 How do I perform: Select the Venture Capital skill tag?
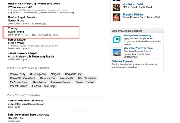tap(85, 82)
